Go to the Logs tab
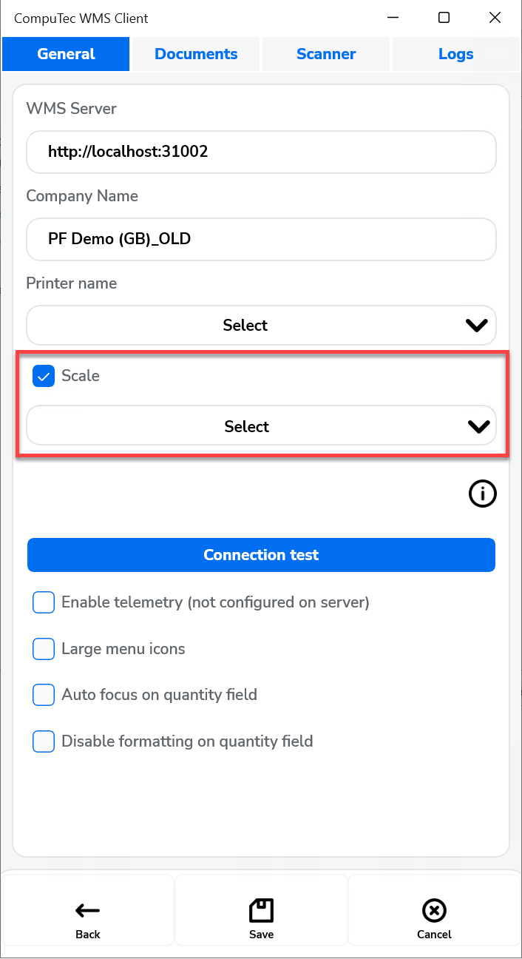This screenshot has height=959, width=522. pos(455,54)
